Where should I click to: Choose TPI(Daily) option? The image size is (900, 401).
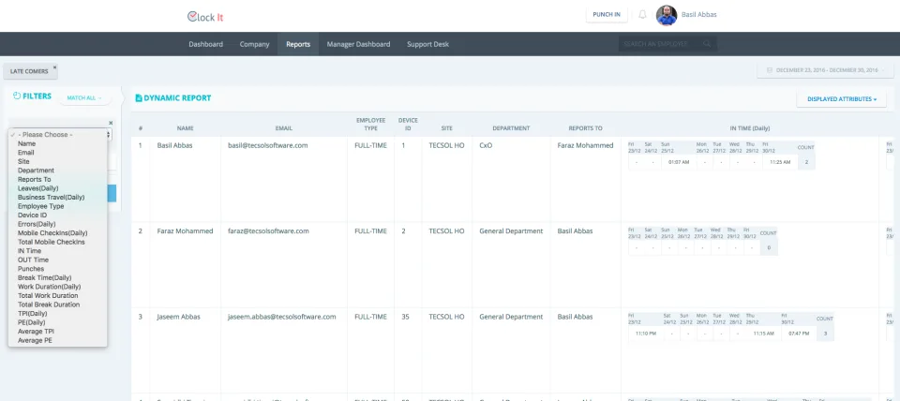click(57, 313)
